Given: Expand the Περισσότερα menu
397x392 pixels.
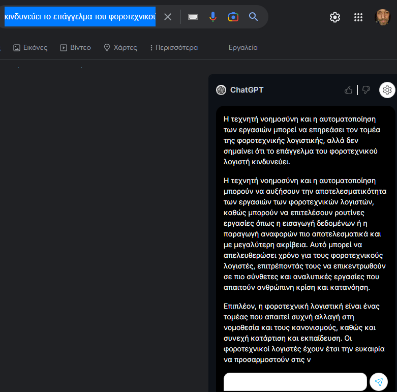Looking at the screenshot, I should [174, 48].
